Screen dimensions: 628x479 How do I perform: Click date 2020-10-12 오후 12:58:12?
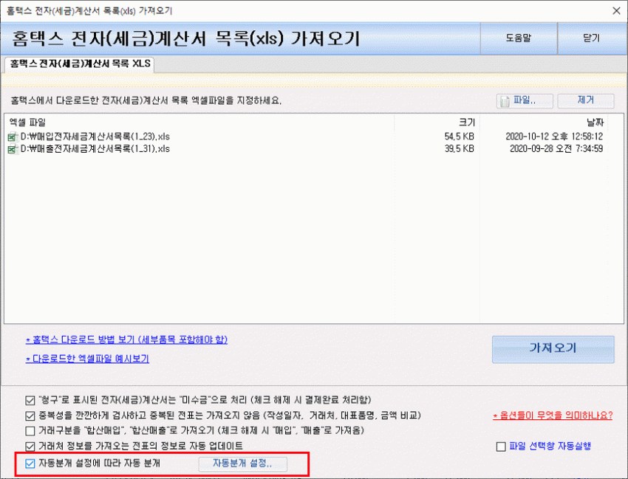(x=554, y=137)
